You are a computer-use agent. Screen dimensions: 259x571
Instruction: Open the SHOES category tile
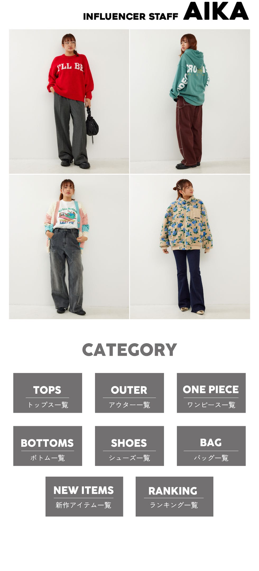tap(129, 446)
